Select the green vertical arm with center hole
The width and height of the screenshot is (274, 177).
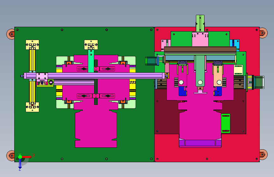click(x=200, y=71)
